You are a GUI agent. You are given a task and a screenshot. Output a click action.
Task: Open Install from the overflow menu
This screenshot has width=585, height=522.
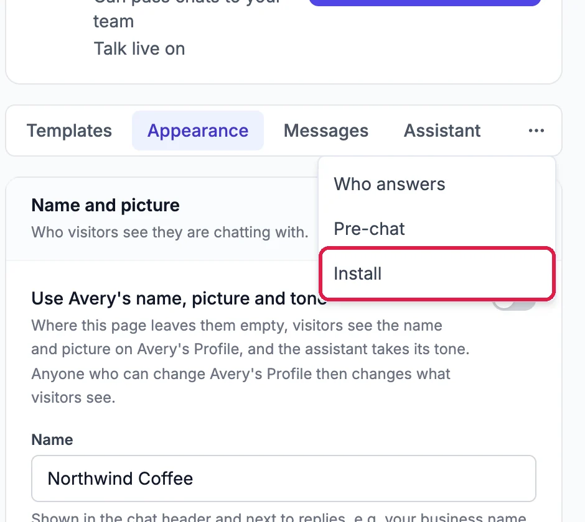pos(437,273)
